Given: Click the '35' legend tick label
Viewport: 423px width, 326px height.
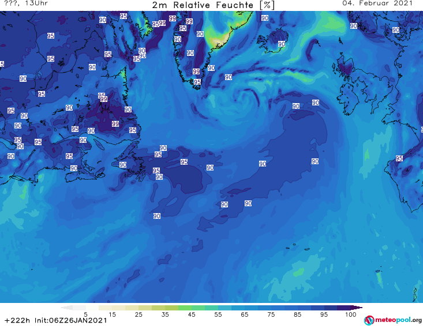Looking at the screenshot, I should pyautogui.click(x=165, y=314).
